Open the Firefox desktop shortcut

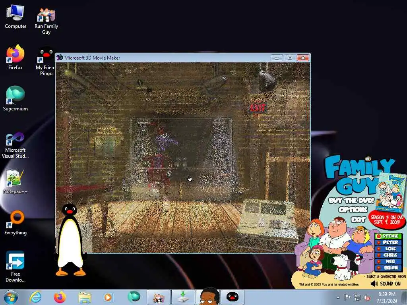16,57
